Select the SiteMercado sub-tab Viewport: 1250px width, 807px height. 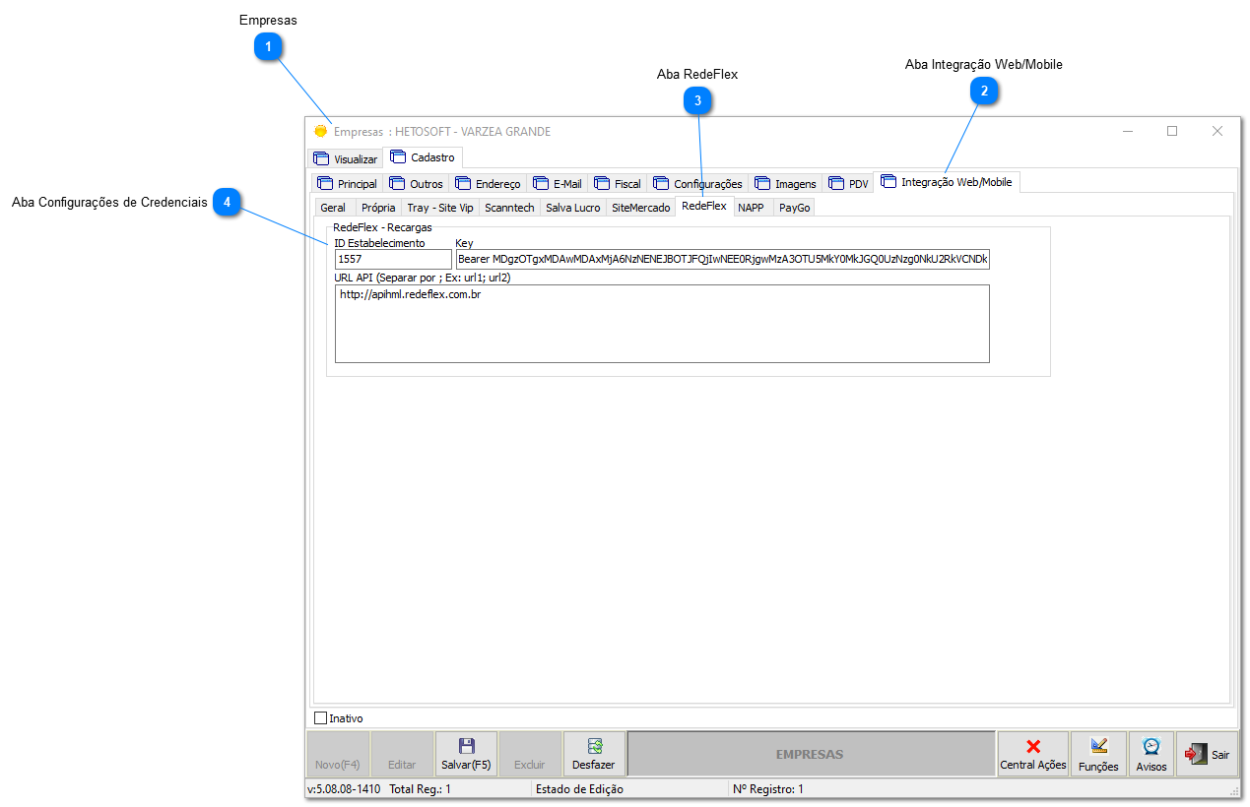coord(640,208)
